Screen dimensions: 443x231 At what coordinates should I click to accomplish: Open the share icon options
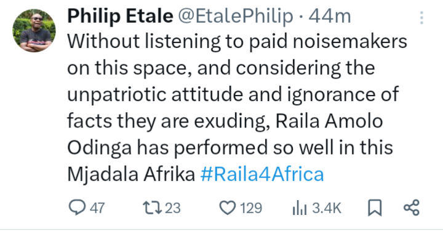pos(412,208)
